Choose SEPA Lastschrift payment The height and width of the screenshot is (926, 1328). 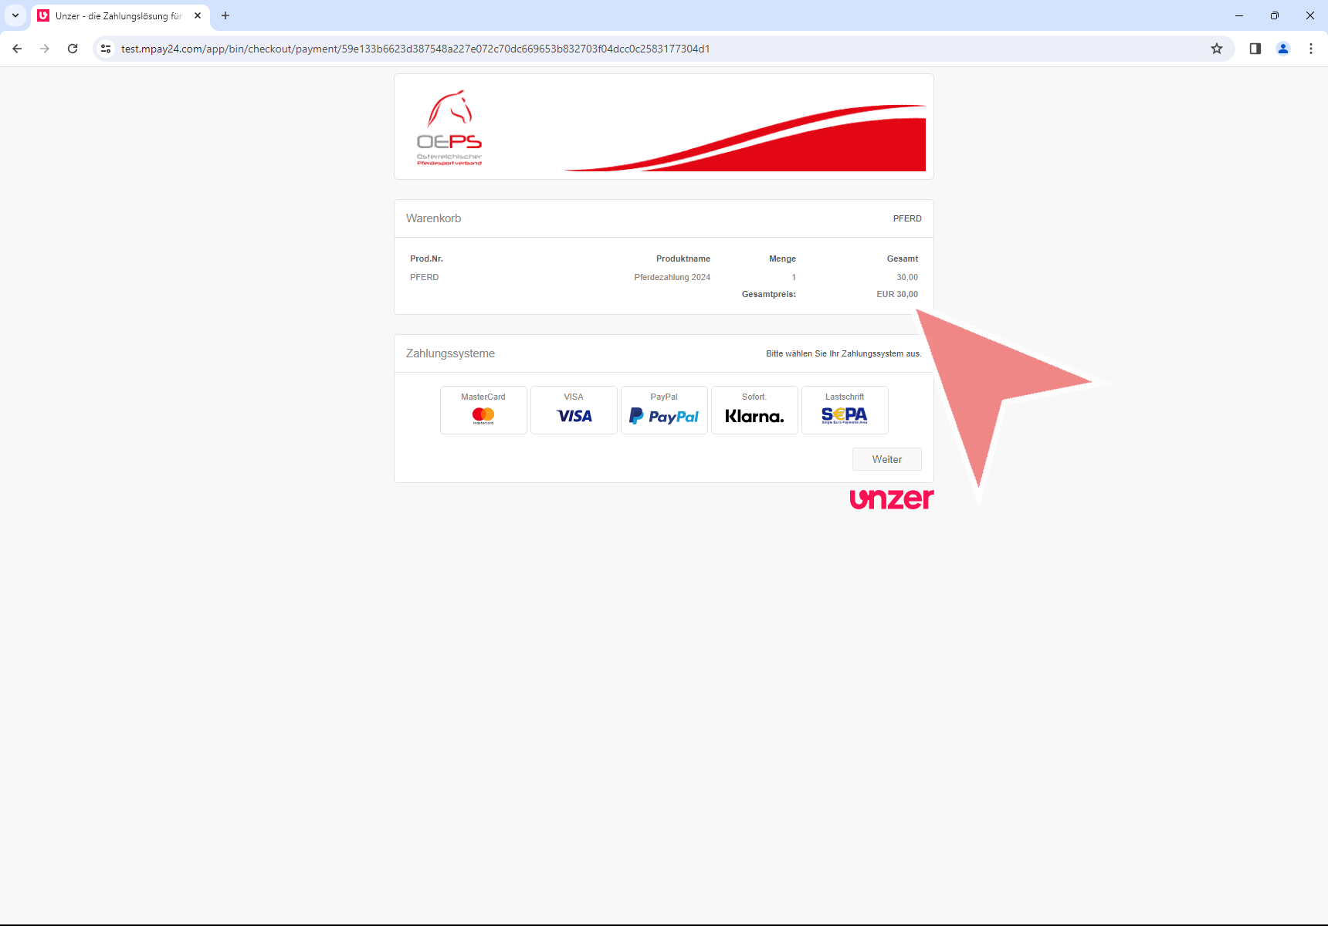(x=845, y=410)
